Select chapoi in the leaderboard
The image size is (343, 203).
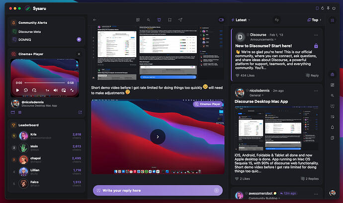click(x=46, y=160)
